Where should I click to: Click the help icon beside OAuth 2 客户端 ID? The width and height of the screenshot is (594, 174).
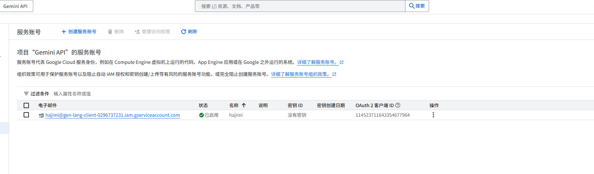pos(398,105)
